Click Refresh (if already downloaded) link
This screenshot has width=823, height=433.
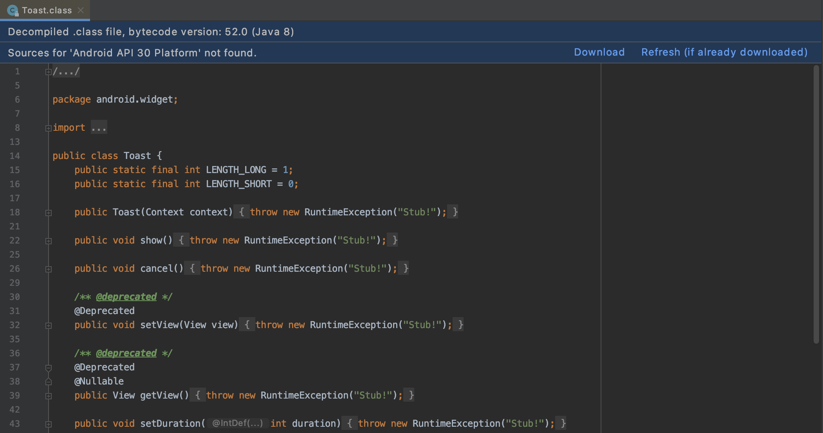point(724,52)
